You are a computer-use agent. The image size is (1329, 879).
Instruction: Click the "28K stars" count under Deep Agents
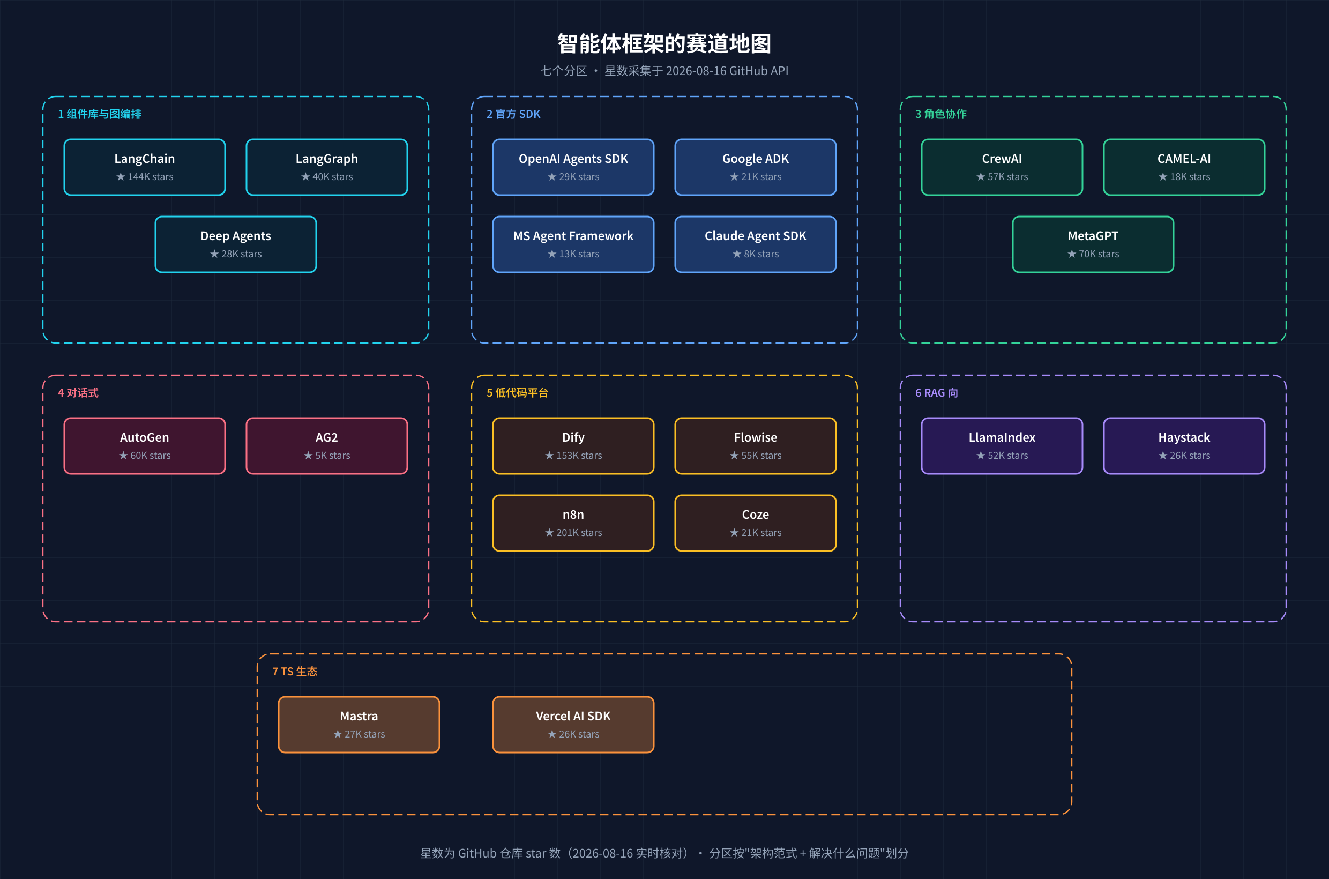(236, 254)
